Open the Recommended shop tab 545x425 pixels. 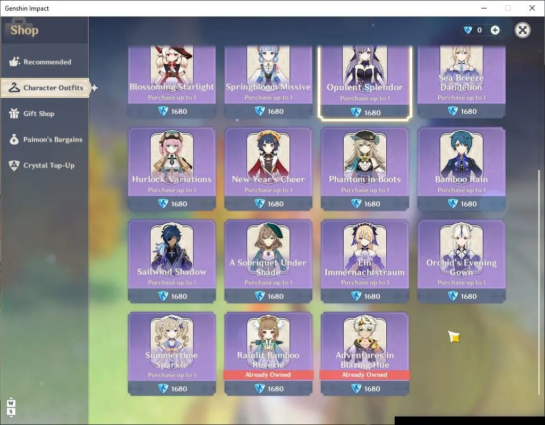click(45, 62)
